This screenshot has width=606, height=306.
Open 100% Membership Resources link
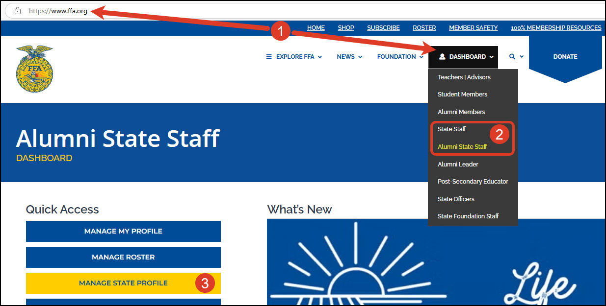pyautogui.click(x=556, y=28)
